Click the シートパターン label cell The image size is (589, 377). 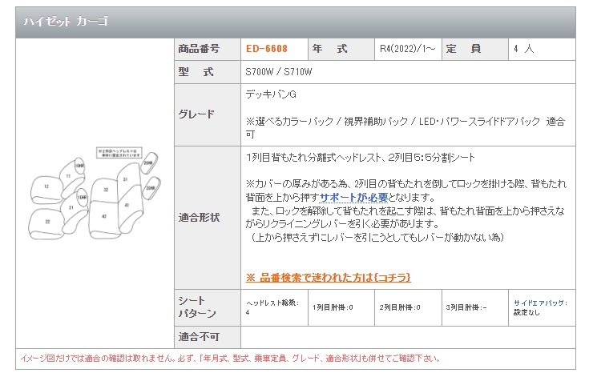[x=208, y=307]
